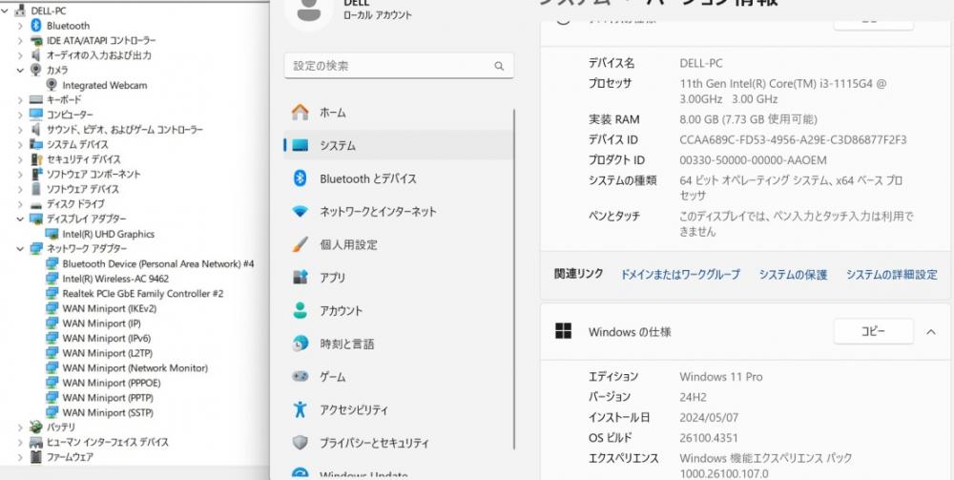Click the Intel(R) UHD Graphics adapter icon
Image resolution: width=954 pixels, height=480 pixels.
[52, 234]
